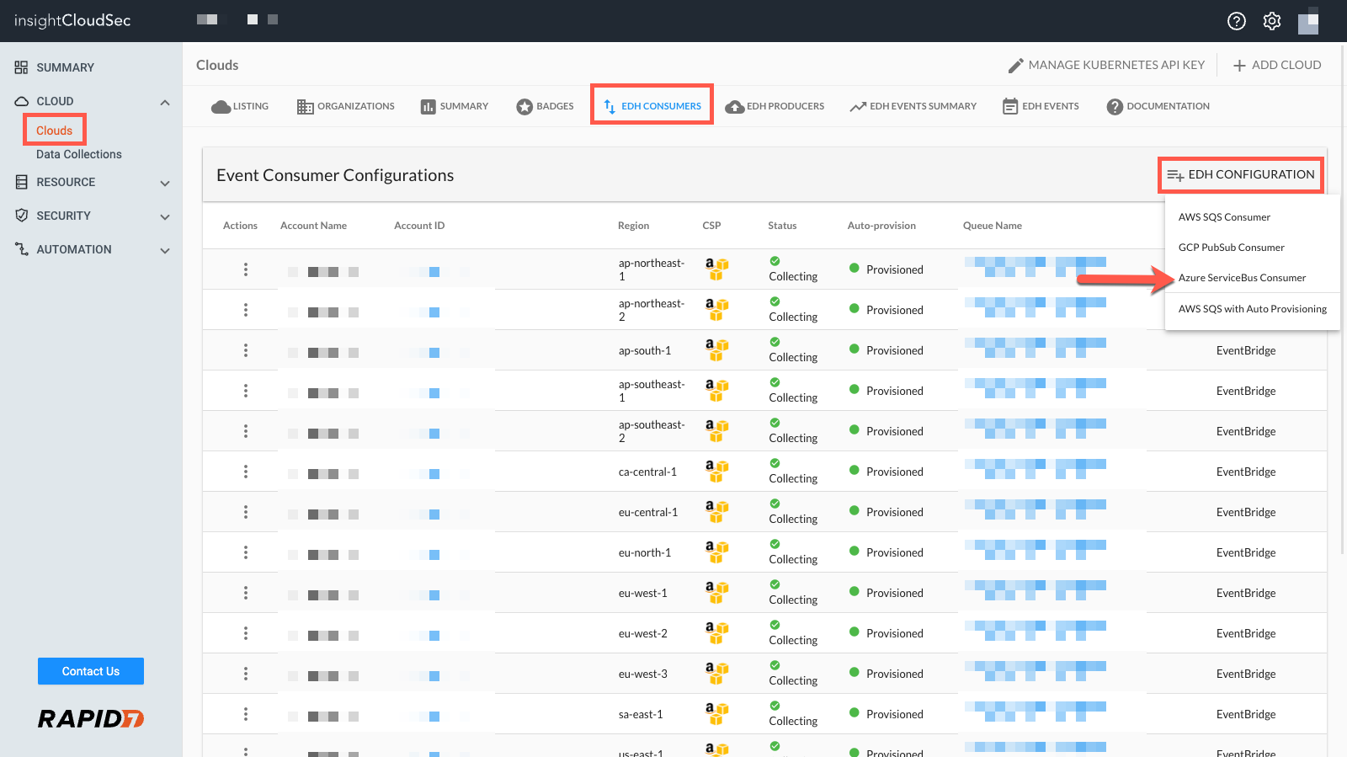Viewport: 1347px width, 757px height.
Task: Click green status check for ca-central-1
Action: point(775,463)
